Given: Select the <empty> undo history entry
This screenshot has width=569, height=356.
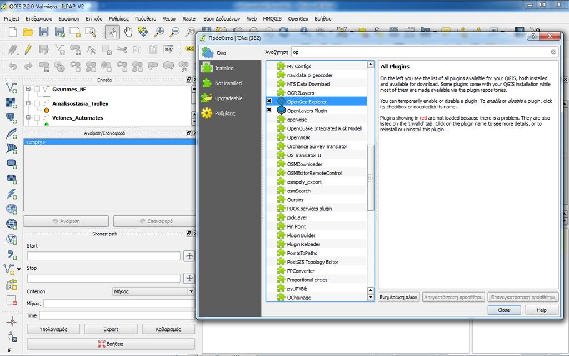Looking at the screenshot, I should [x=109, y=142].
